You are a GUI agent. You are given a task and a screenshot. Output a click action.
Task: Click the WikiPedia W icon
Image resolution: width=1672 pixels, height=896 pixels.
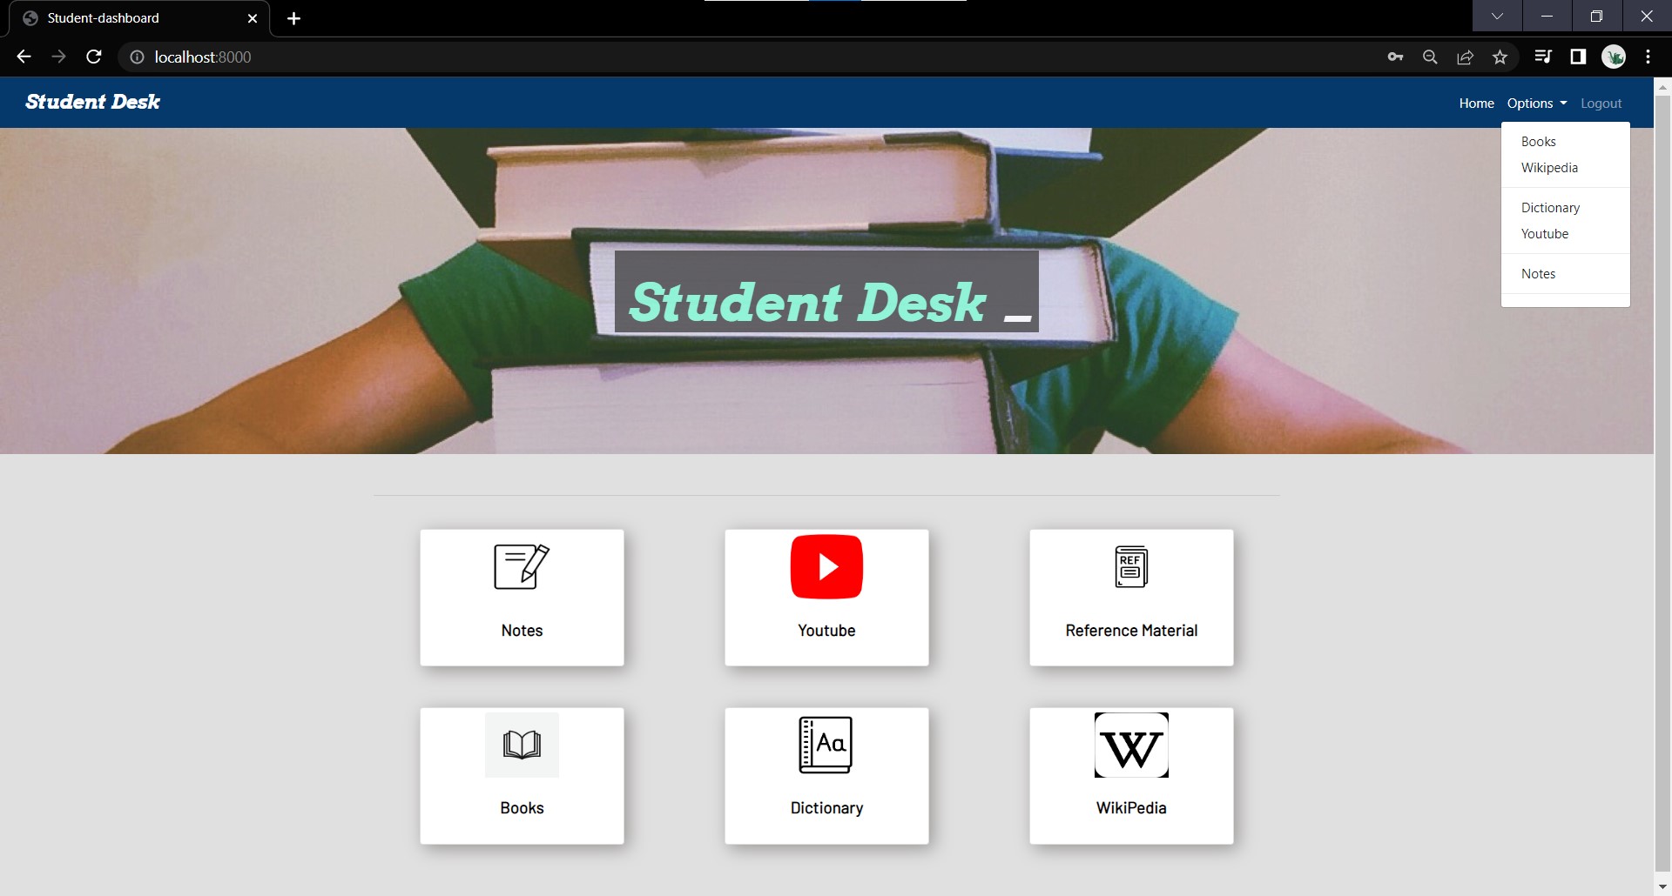pos(1130,745)
